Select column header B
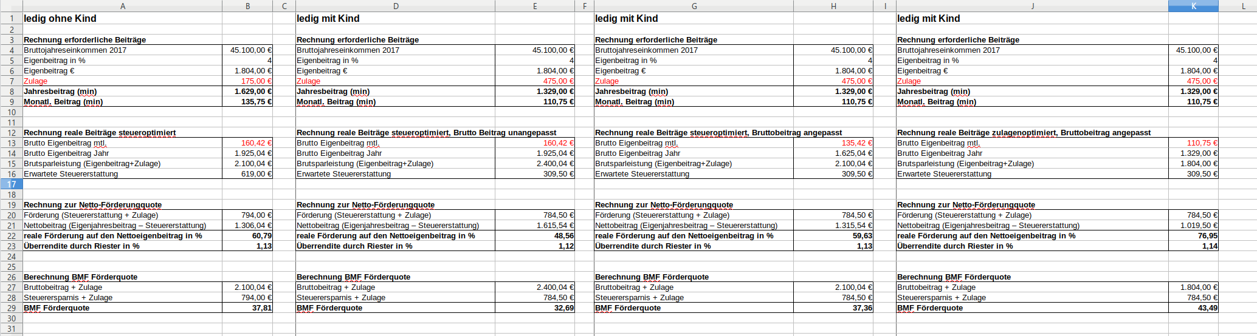The image size is (1257, 336). click(x=247, y=6)
